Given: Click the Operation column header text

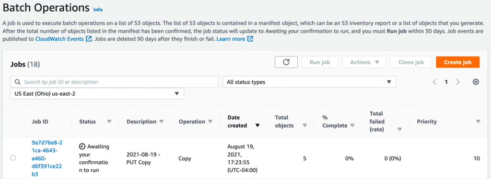Looking at the screenshot, I should (192, 122).
